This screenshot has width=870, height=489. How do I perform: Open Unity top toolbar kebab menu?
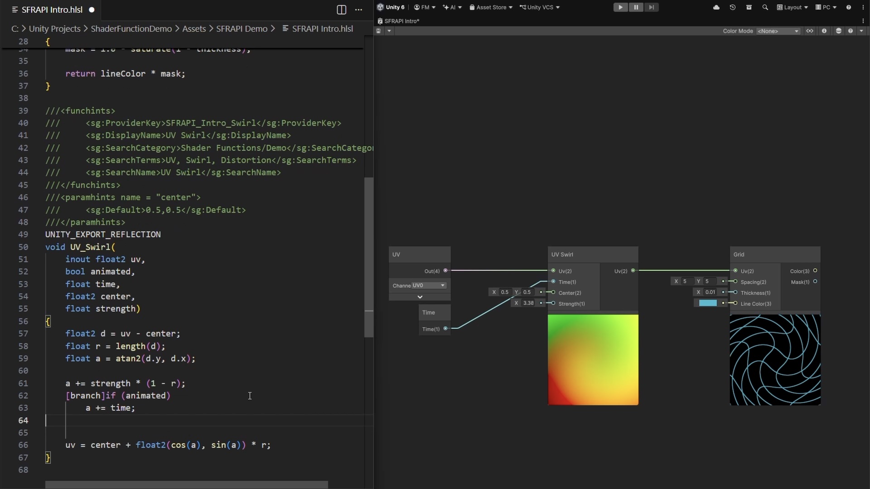(x=863, y=7)
